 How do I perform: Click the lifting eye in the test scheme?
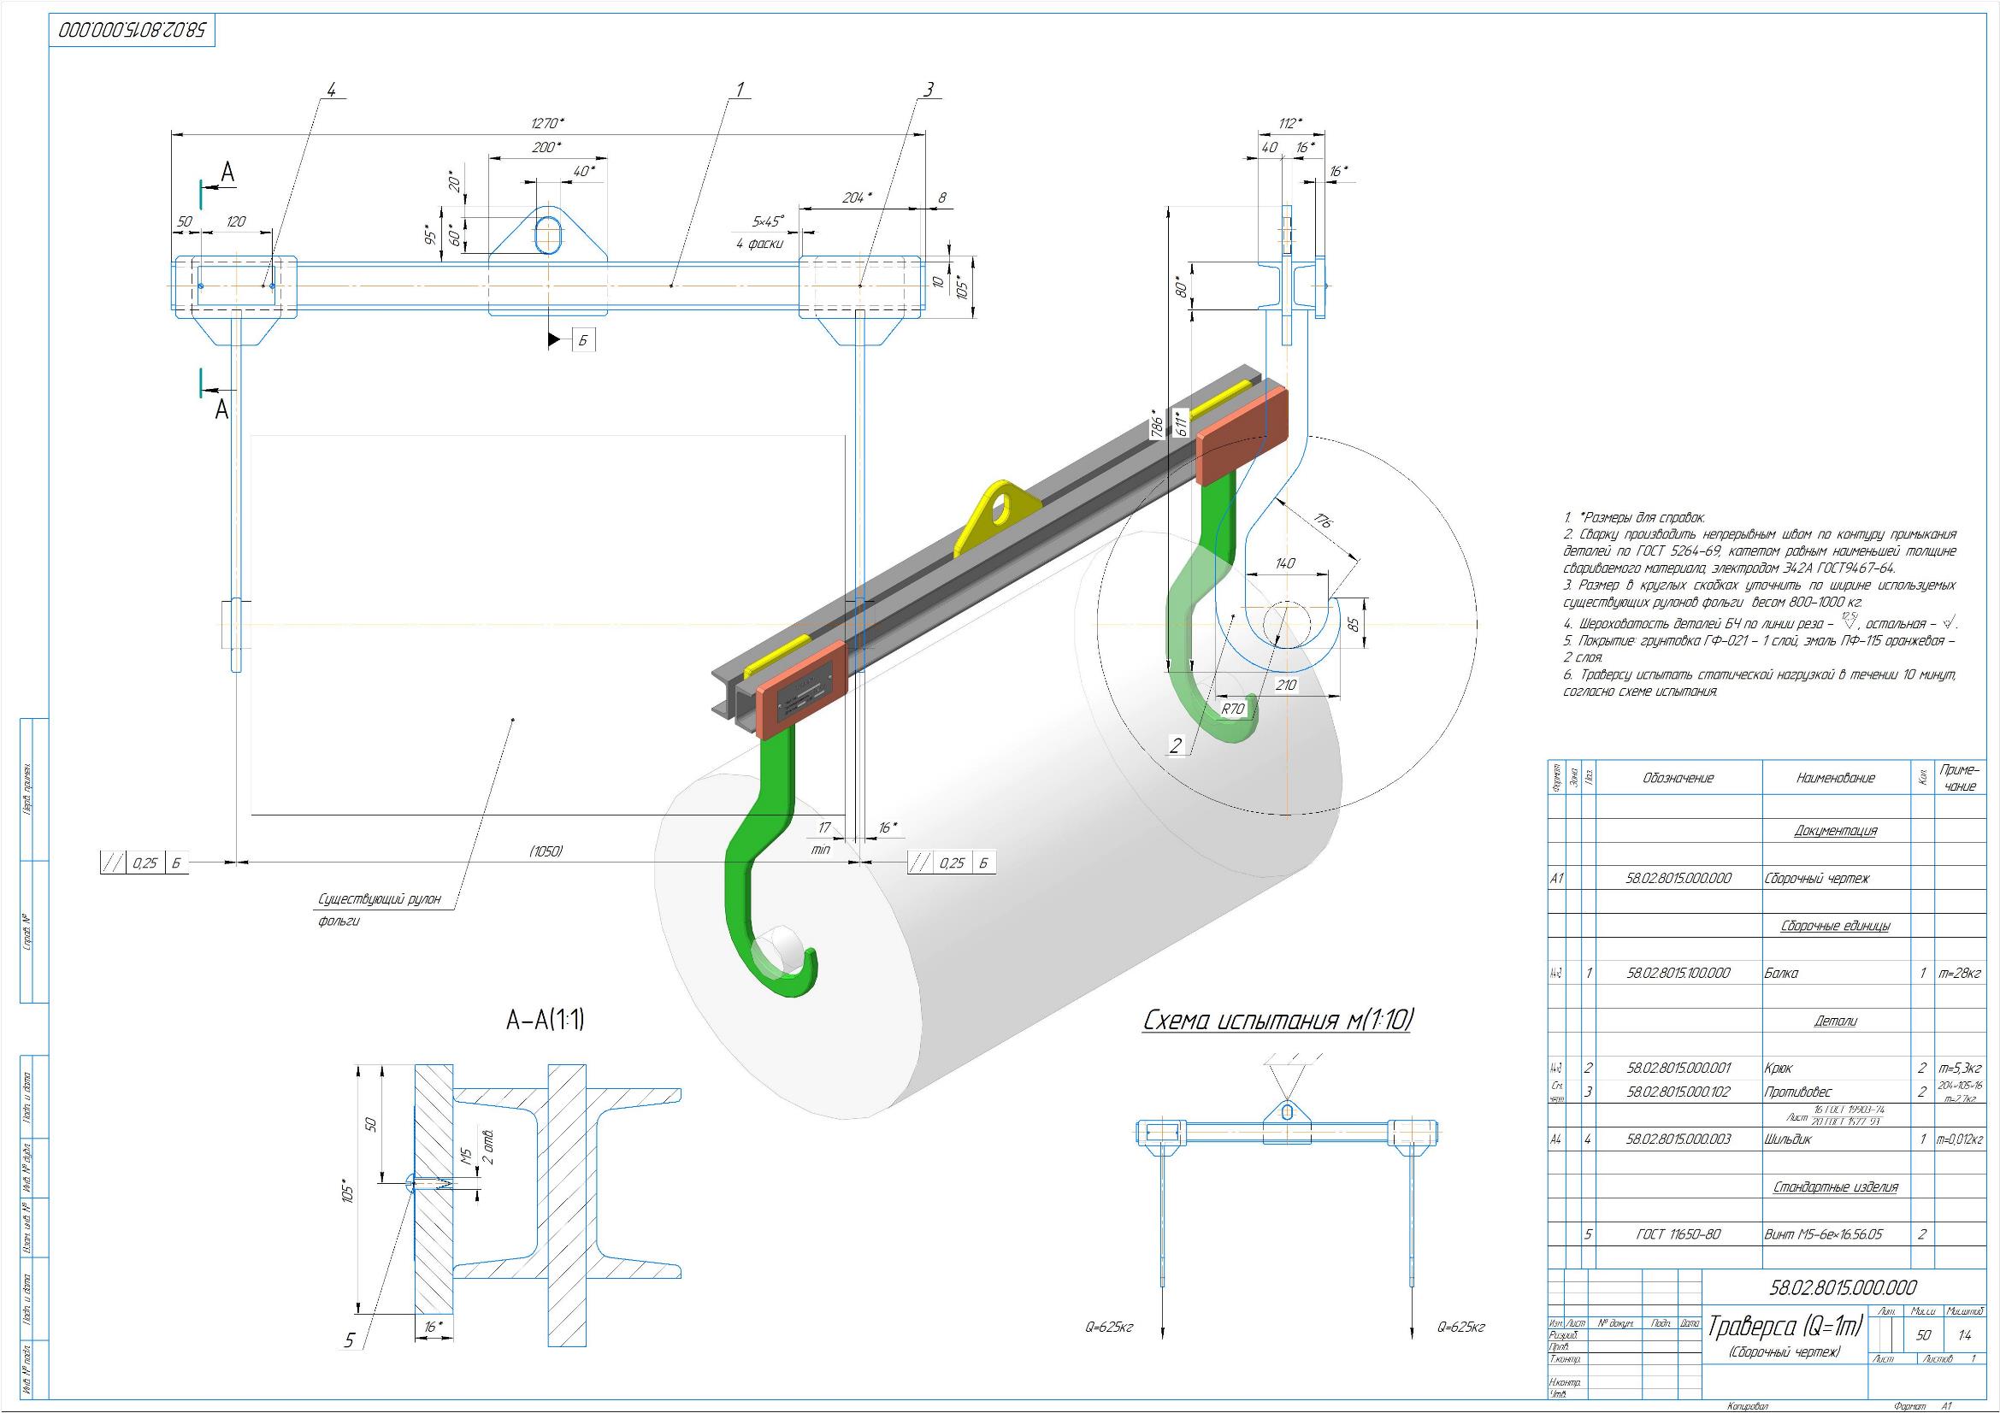1288,1112
